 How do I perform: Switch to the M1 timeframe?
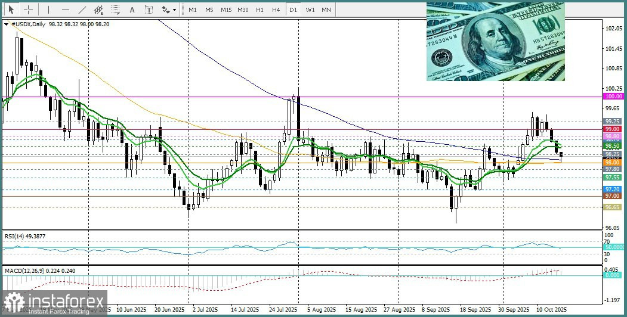click(193, 10)
